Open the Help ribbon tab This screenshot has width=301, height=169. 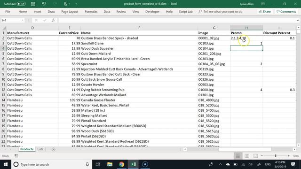click(169, 12)
